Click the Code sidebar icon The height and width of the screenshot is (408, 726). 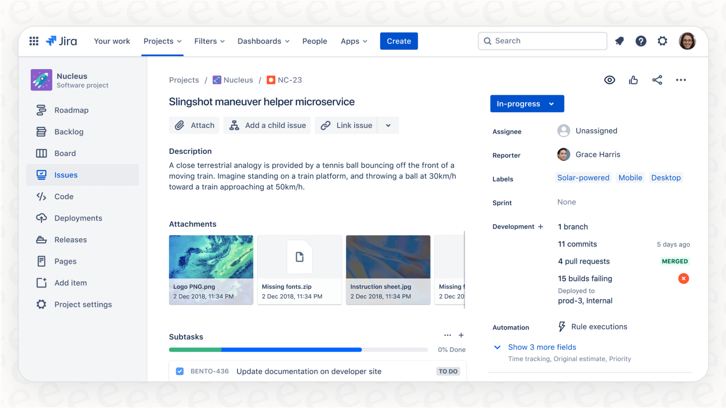(x=41, y=196)
